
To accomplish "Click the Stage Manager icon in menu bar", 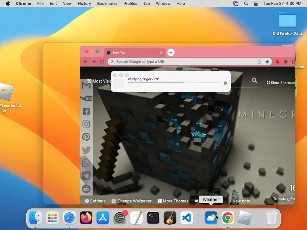I will tap(236, 4).
